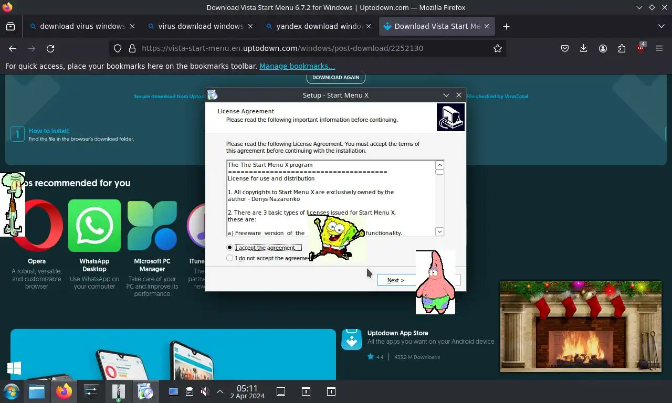Click the display tray icon
This screenshot has width=672, height=403.
(173, 391)
